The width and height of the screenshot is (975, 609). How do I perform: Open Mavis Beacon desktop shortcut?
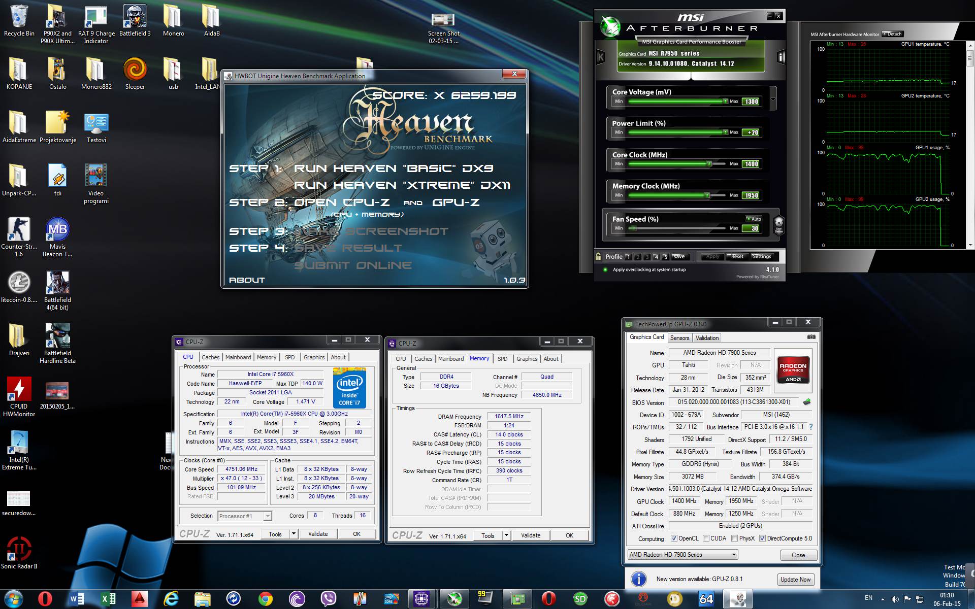tap(57, 237)
